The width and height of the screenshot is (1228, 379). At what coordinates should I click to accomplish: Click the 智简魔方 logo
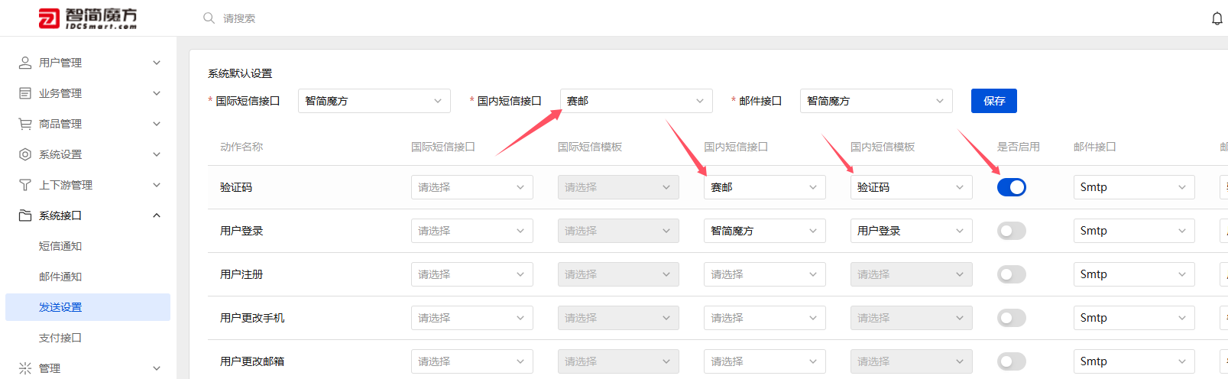88,18
